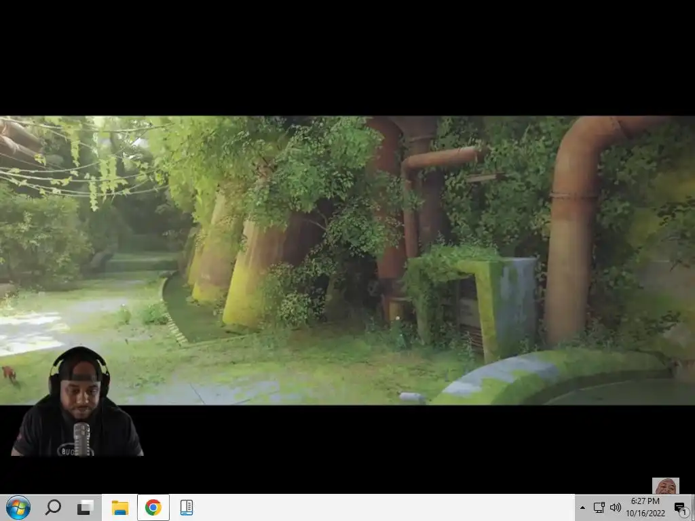The height and width of the screenshot is (521, 695).
Task: Click the face thumbnail above the clock
Action: point(665,486)
